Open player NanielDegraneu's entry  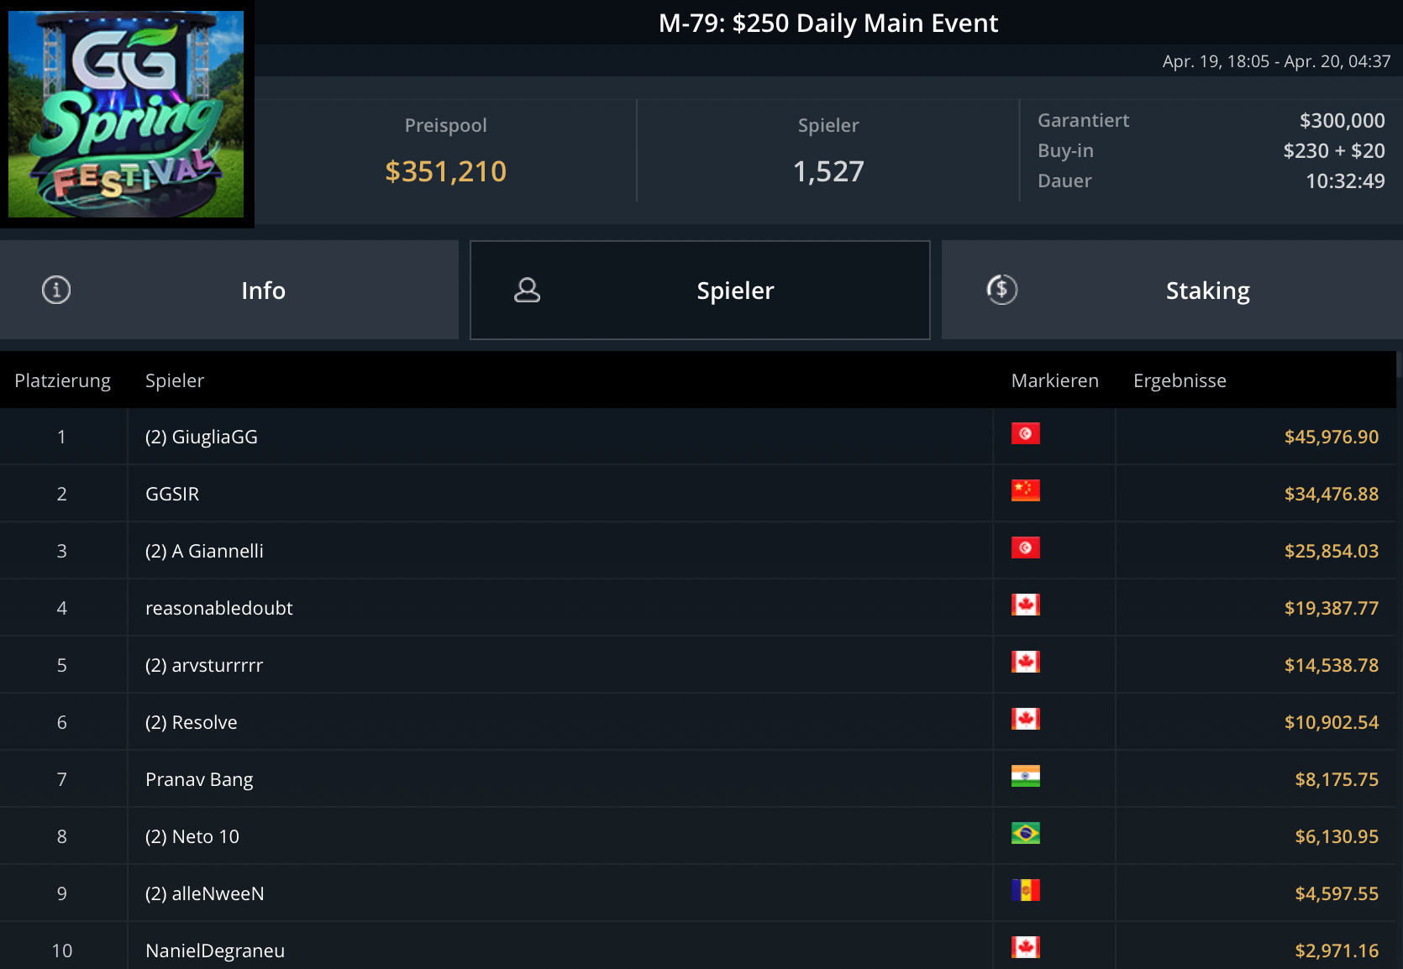215,951
